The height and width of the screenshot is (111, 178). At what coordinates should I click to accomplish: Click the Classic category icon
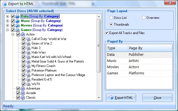point(23,97)
